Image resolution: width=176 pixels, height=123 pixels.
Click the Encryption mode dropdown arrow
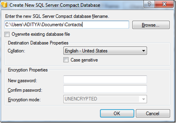tap(143, 99)
